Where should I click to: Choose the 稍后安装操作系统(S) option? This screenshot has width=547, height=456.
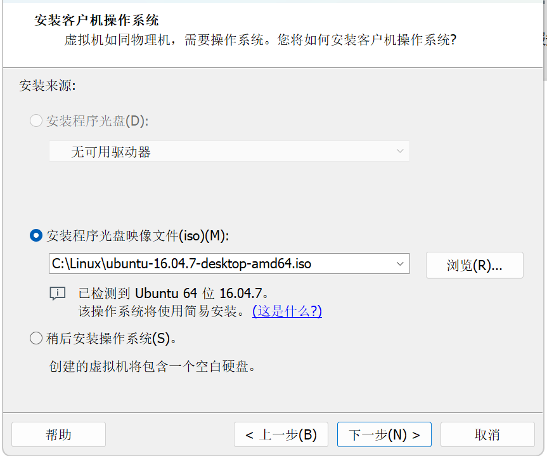point(36,338)
